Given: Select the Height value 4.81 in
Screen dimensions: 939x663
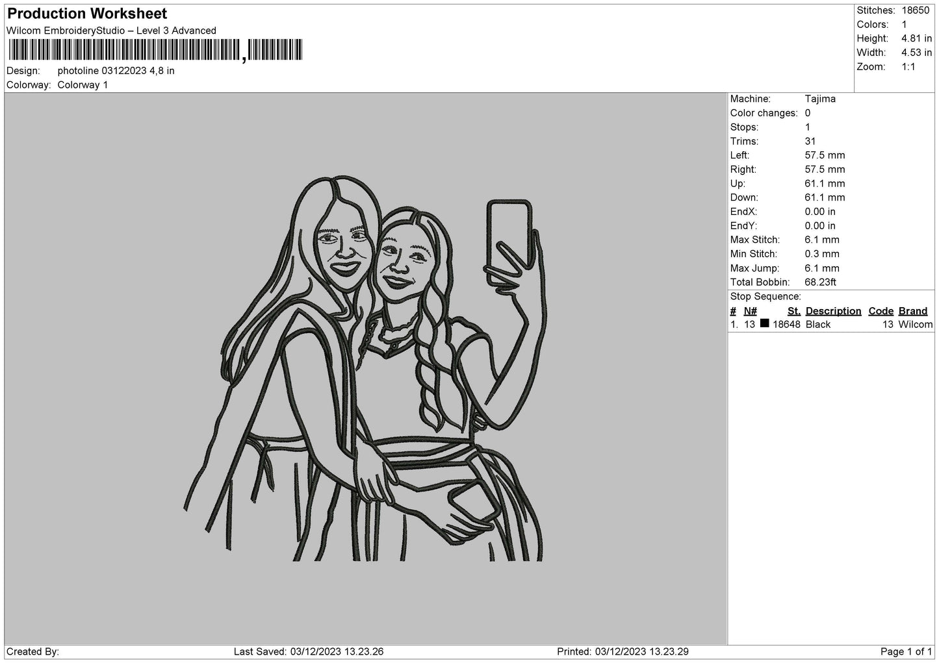Looking at the screenshot, I should (x=916, y=39).
